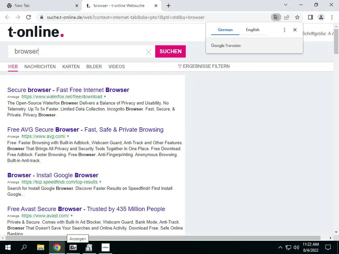Open translate popup options menu
The height and width of the screenshot is (254, 339).
click(x=284, y=30)
